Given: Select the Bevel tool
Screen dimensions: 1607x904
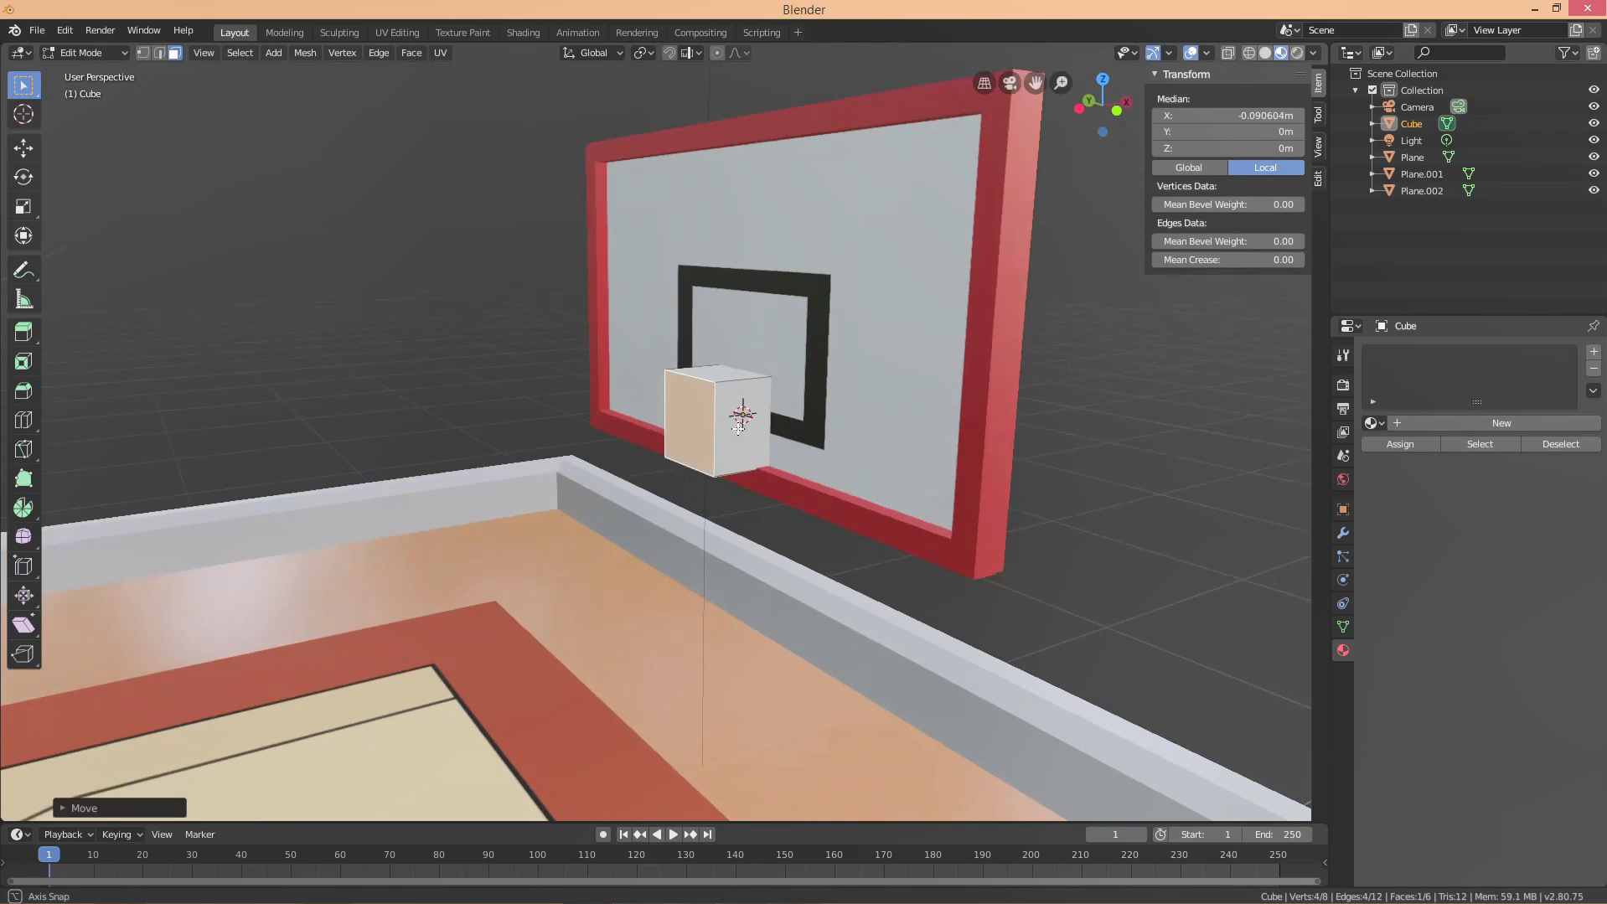Looking at the screenshot, I should coord(23,390).
